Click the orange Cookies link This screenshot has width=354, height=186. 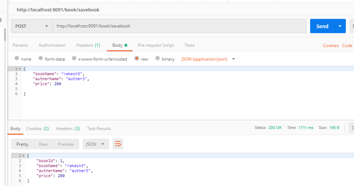(x=330, y=46)
